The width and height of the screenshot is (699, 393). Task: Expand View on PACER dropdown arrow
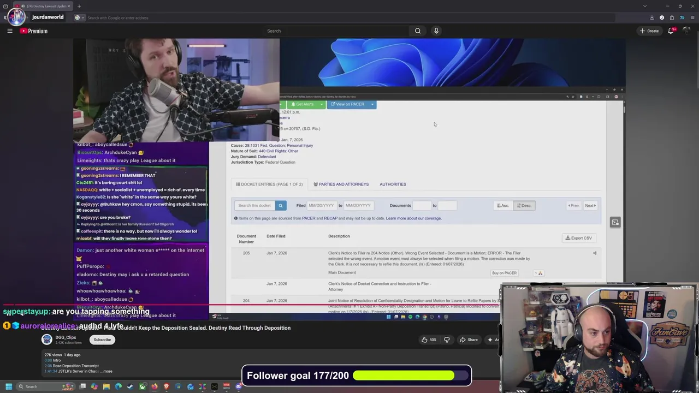pos(372,104)
